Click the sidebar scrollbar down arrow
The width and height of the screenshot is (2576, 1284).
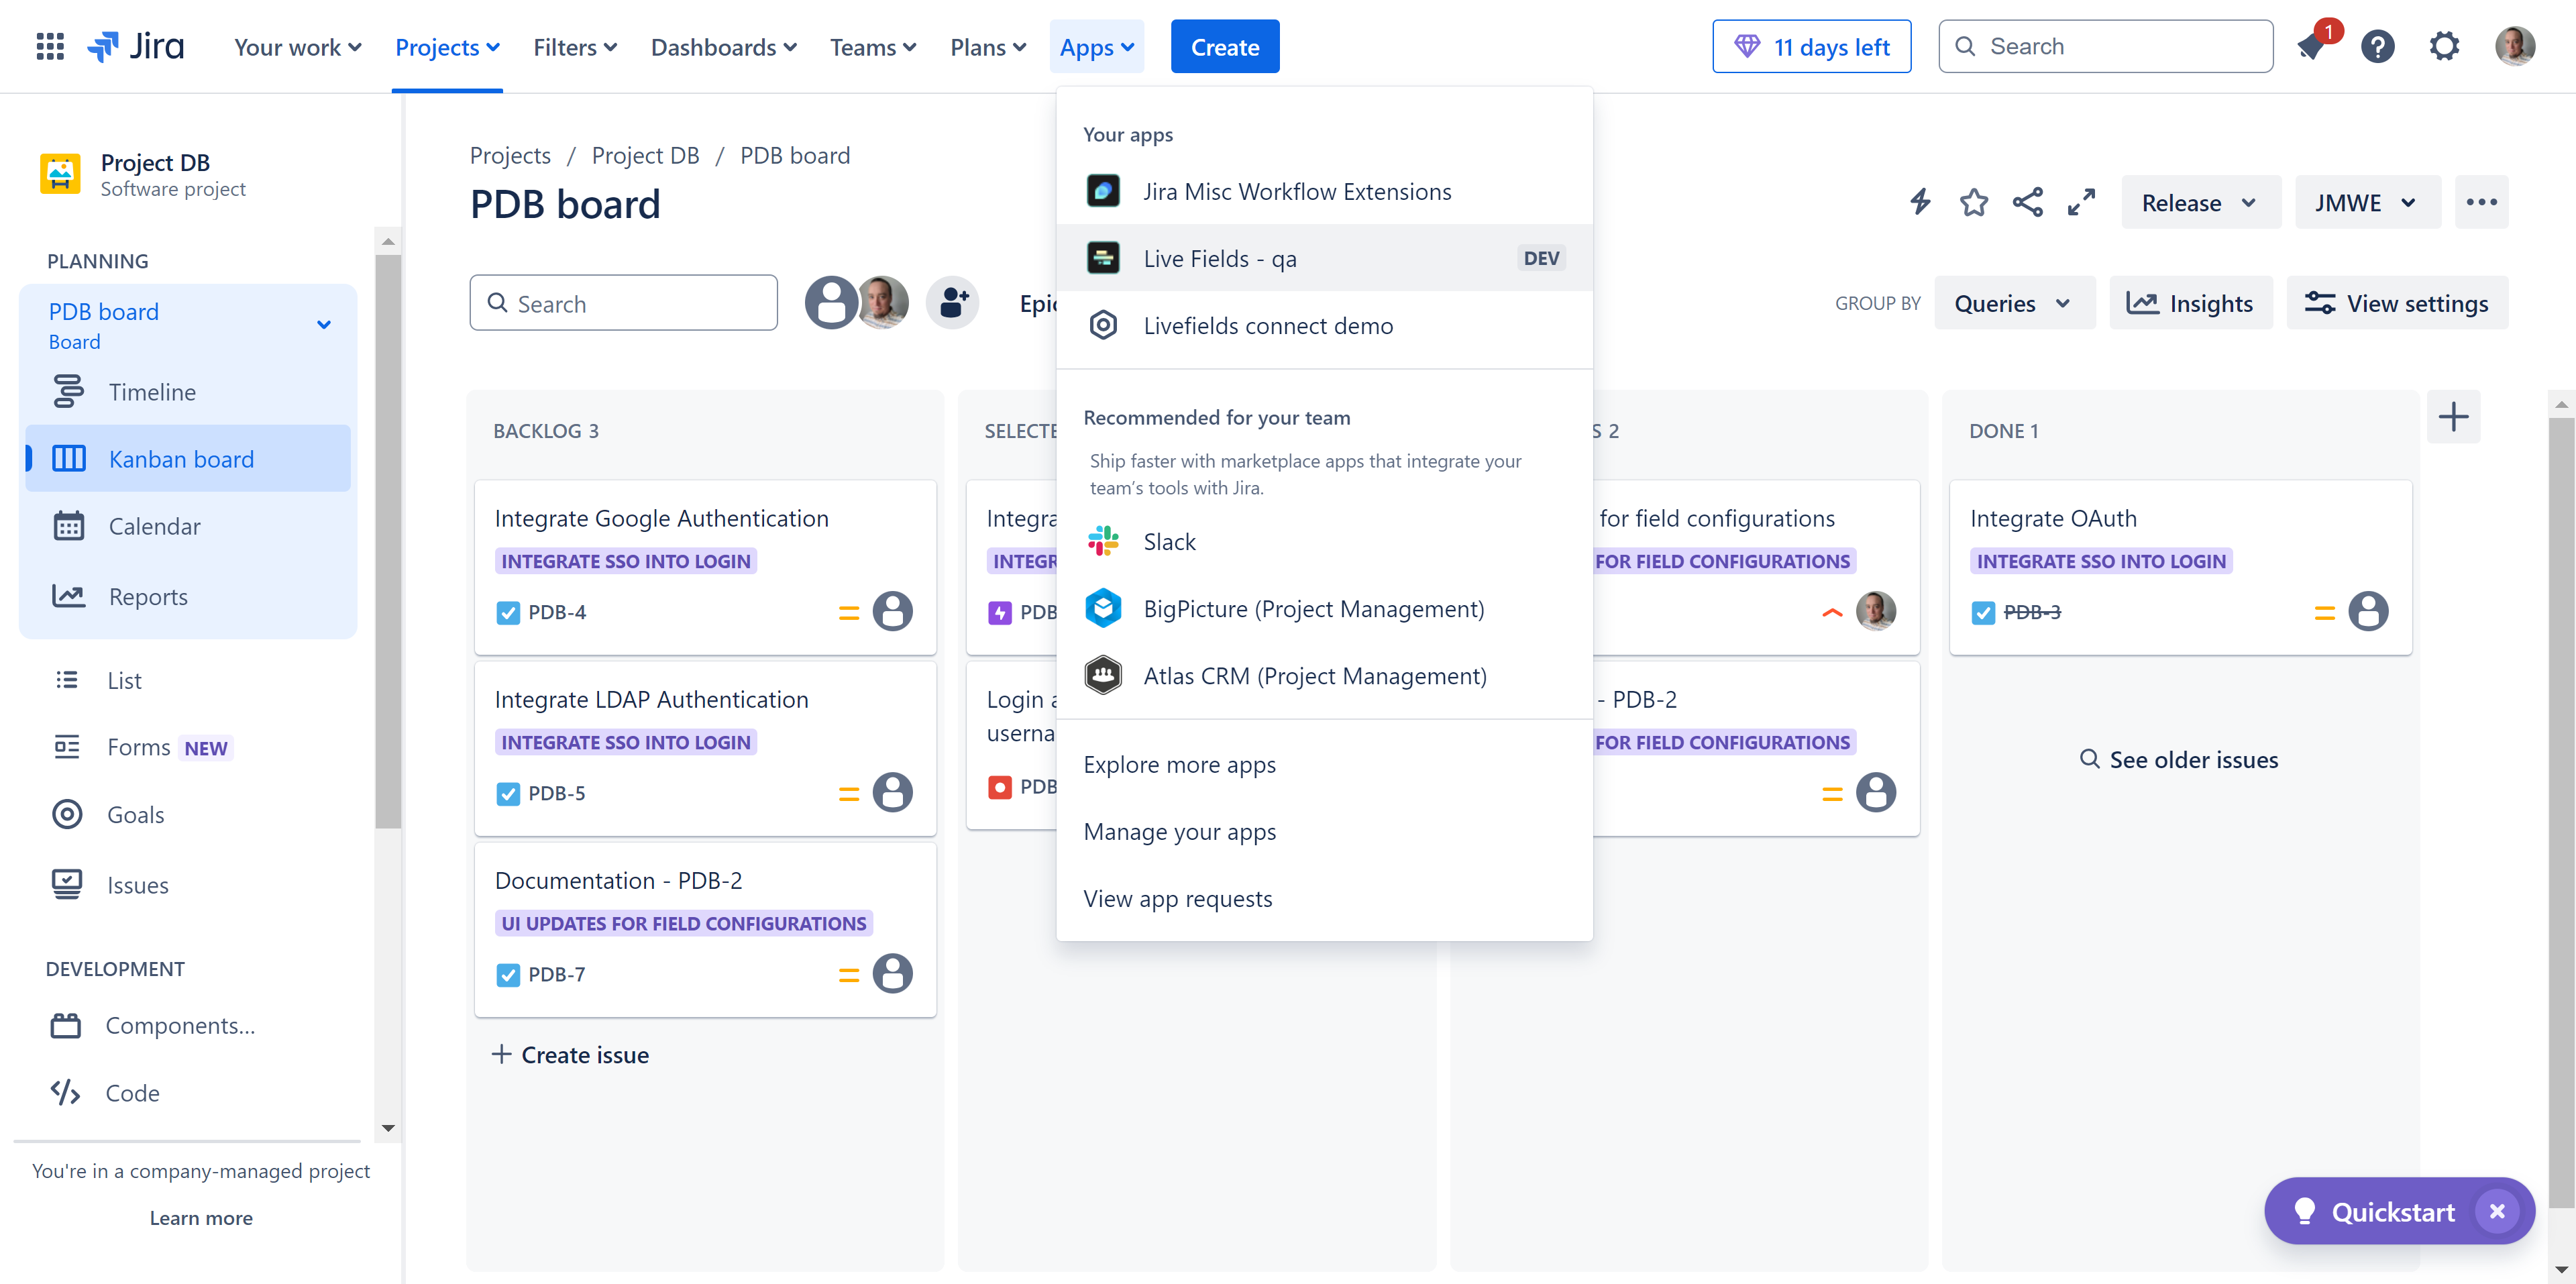tap(388, 1129)
